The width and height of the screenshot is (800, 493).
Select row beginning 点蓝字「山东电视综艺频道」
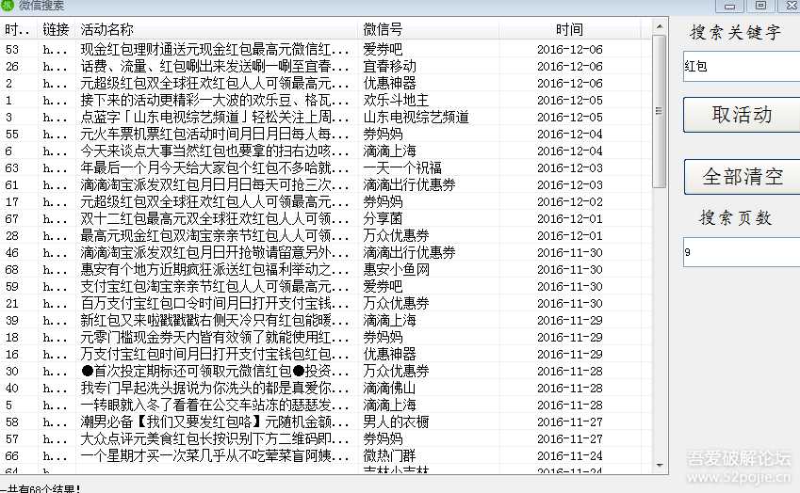click(x=327, y=118)
